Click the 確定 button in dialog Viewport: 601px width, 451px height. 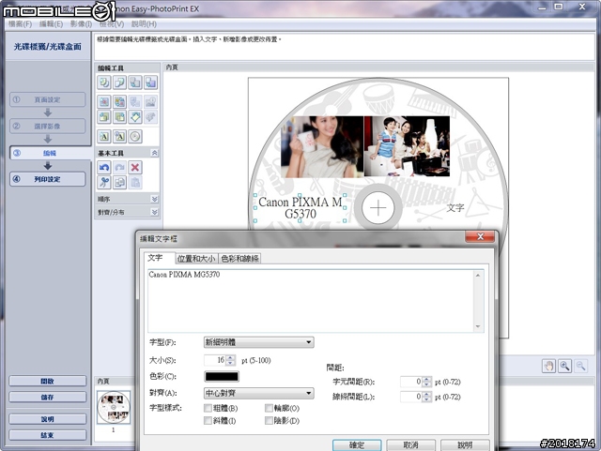point(357,444)
